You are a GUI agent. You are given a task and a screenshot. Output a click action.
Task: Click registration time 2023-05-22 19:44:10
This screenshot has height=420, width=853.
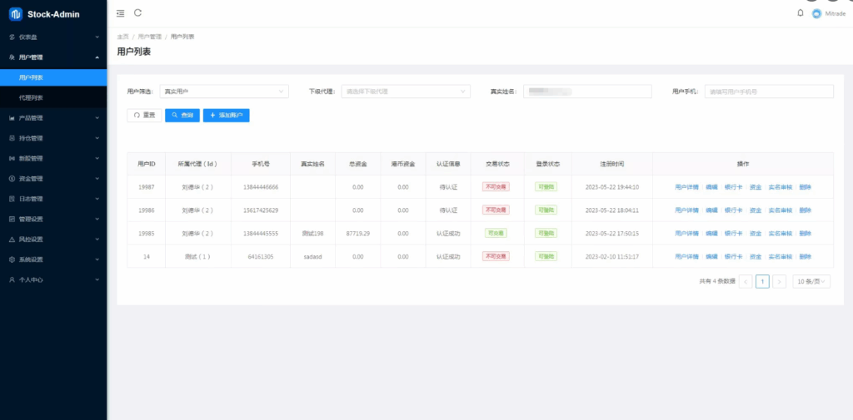pyautogui.click(x=612, y=187)
